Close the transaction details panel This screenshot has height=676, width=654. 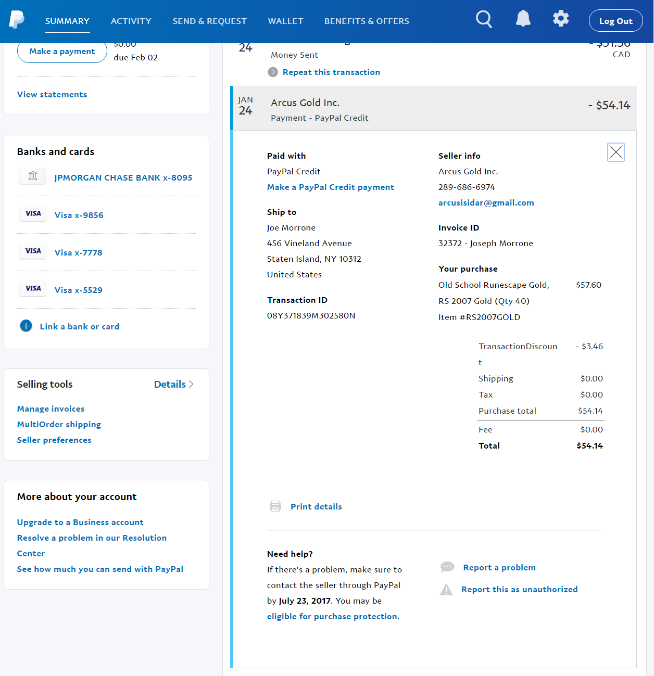tap(616, 152)
